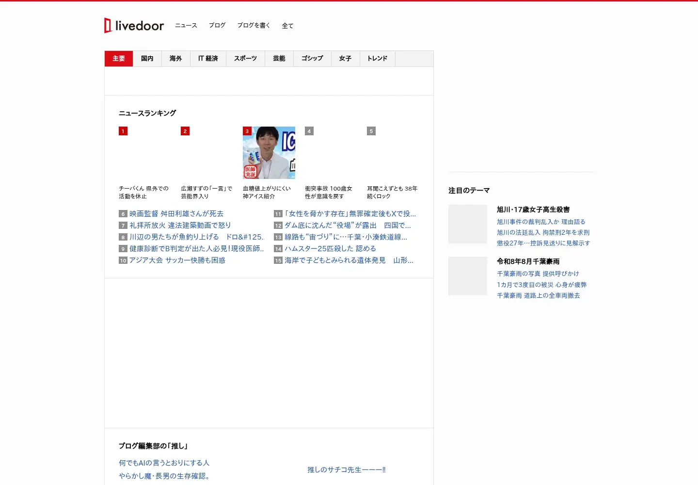Open ranking 4 story 衝突事故 100歳女性が意識を戻す
This screenshot has height=485, width=698.
[329, 193]
